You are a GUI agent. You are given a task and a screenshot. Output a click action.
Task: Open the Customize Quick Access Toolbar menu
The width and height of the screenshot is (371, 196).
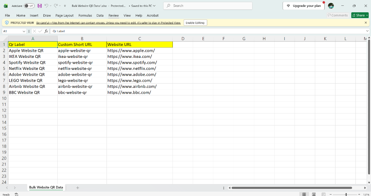pos(65,6)
